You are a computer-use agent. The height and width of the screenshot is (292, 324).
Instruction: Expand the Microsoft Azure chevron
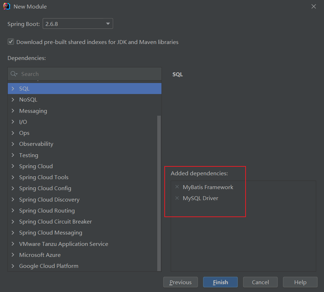coord(13,255)
